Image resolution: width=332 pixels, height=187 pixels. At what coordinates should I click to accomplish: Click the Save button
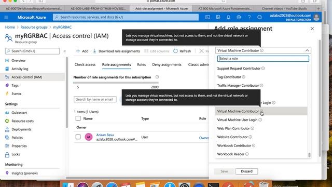point(224,171)
